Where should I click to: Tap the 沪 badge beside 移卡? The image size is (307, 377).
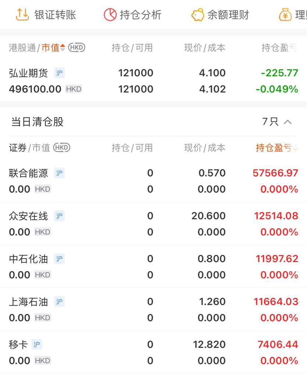(x=37, y=344)
